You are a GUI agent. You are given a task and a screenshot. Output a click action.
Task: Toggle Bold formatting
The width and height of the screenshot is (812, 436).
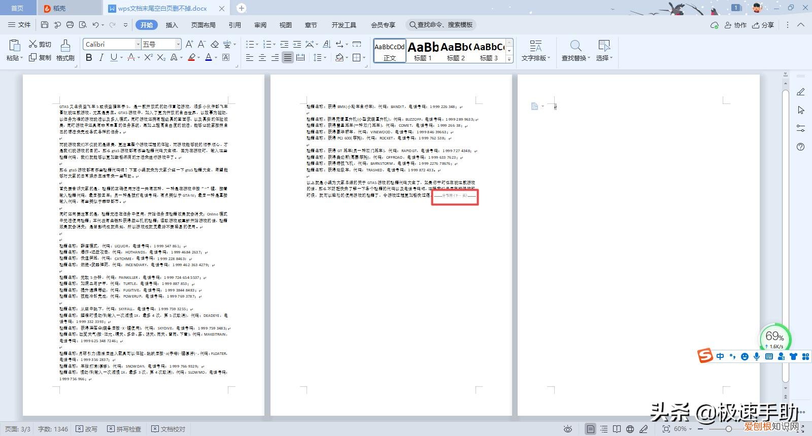pos(89,57)
